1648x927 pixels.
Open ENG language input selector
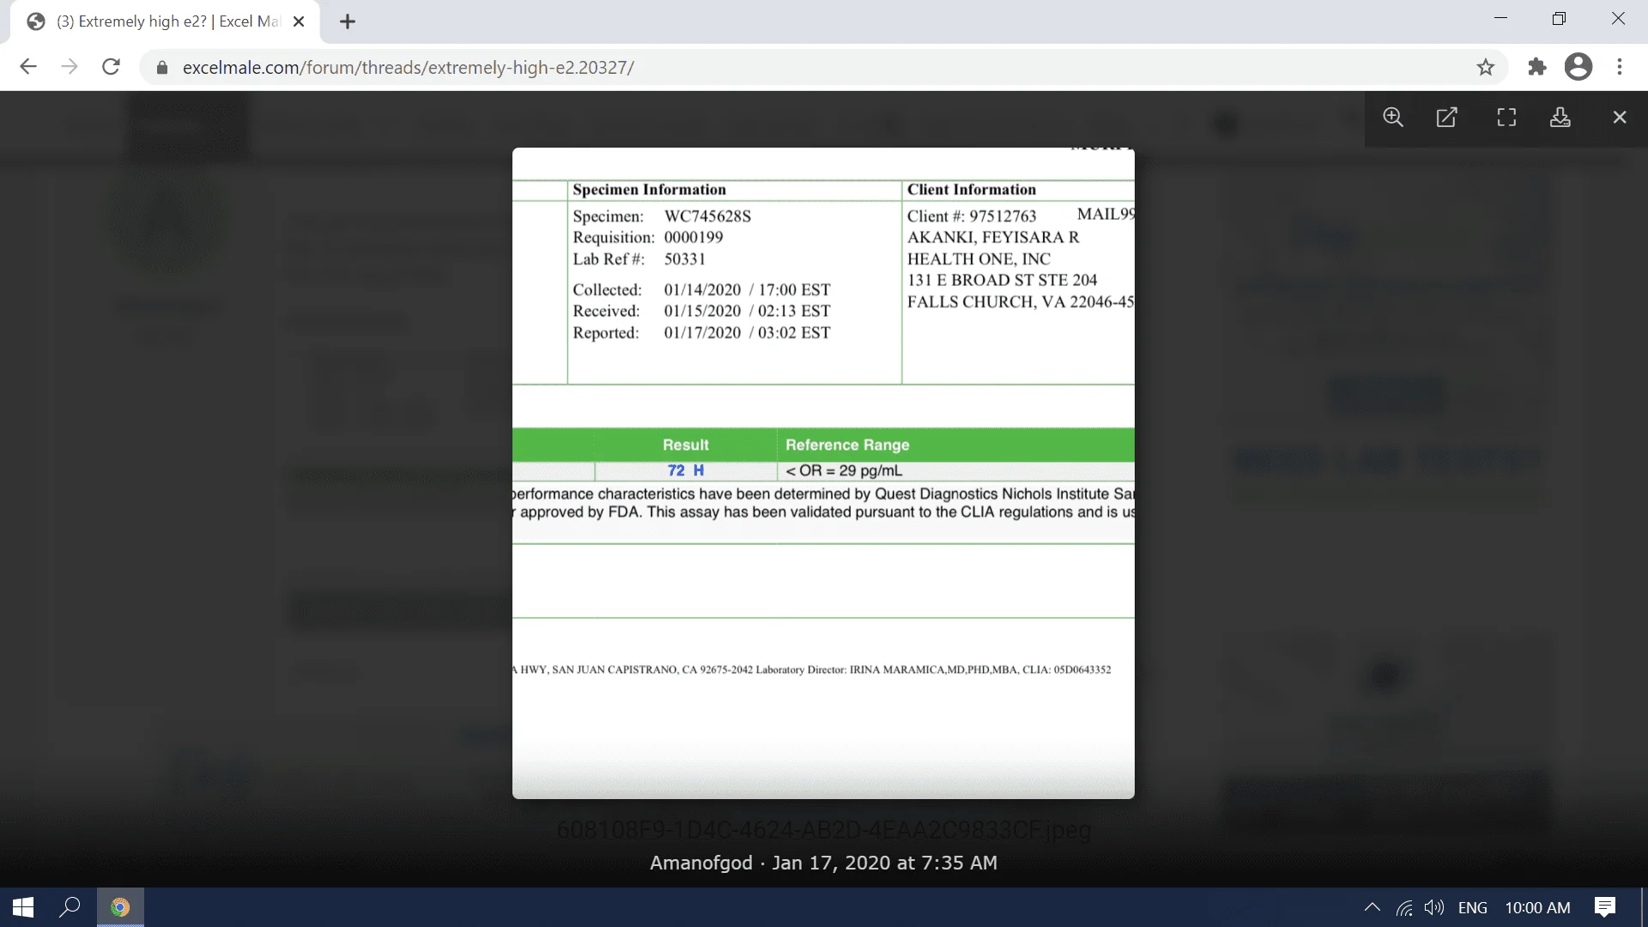[x=1472, y=907]
